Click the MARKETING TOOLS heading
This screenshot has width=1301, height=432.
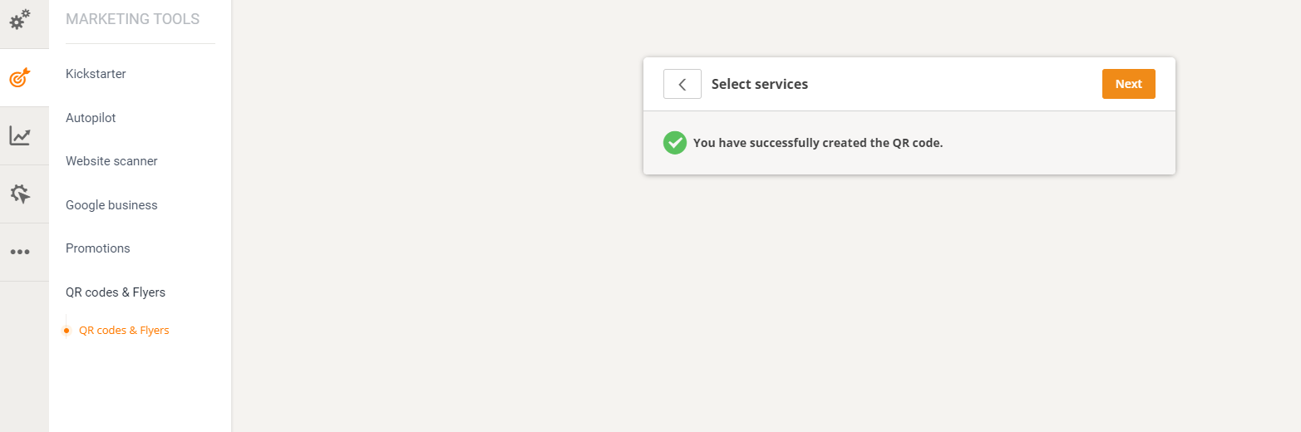(132, 19)
